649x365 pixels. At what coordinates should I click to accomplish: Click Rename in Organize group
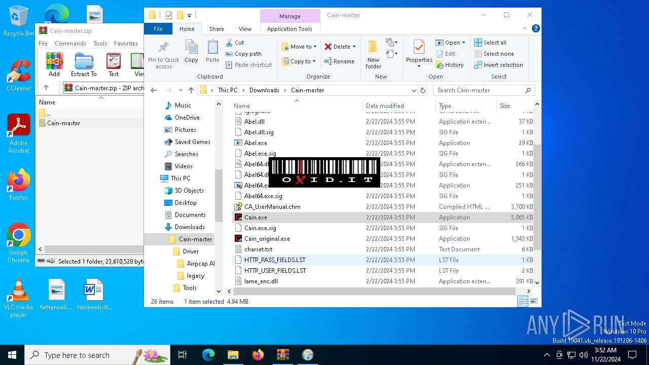pos(339,61)
